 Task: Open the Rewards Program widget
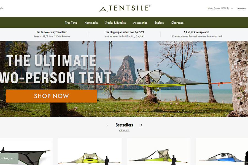(9, 158)
